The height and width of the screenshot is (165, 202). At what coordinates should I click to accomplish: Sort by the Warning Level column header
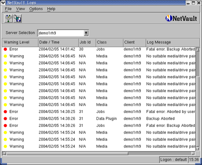pos(20,42)
